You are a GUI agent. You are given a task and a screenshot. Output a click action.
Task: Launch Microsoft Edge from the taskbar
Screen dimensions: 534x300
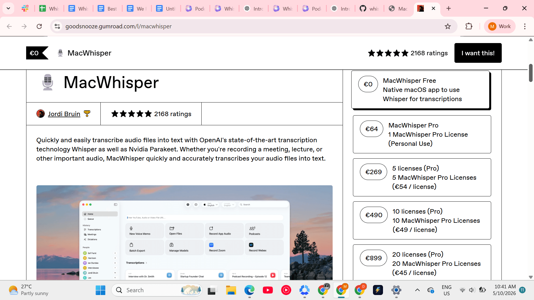(249, 290)
